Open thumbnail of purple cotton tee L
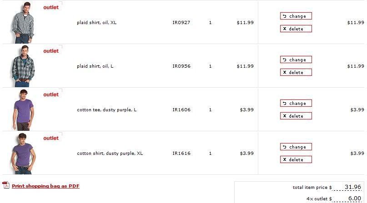Viewport: 367px width, 203px height. click(23, 110)
